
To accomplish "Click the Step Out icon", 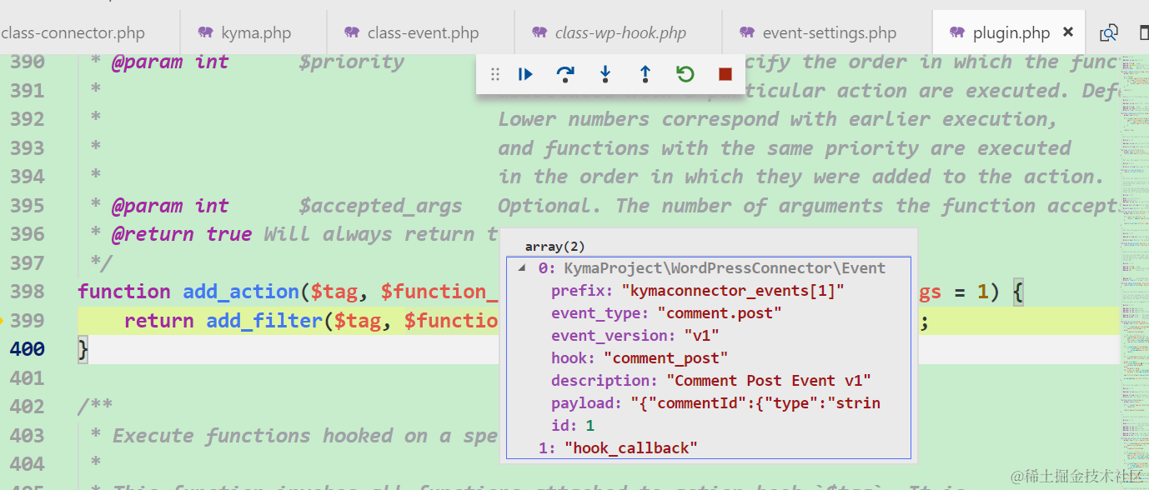I will click(645, 73).
